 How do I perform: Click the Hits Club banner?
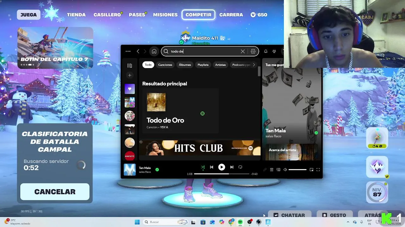[x=199, y=148]
